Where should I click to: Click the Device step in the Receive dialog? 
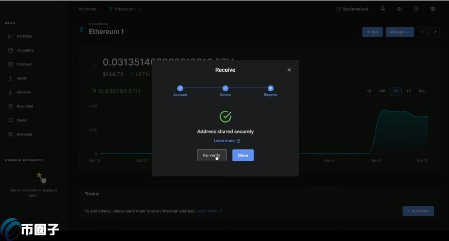(225, 91)
